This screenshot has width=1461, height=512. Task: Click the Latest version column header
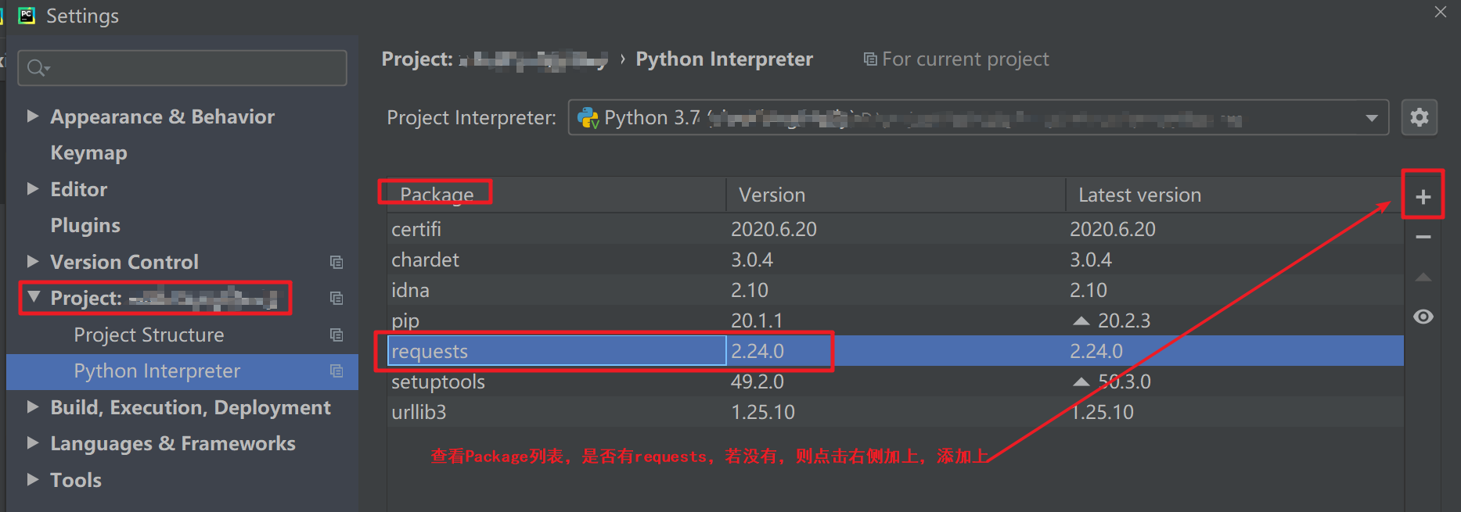coord(1139,195)
